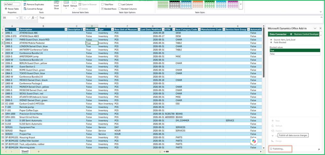Collapse the ribbon using chevron arrow
The width and height of the screenshot is (325, 155).
[321, 12]
